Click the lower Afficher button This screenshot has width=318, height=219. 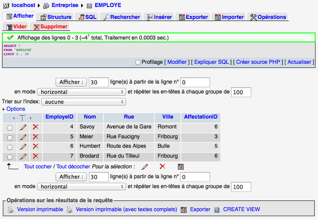(x=71, y=177)
